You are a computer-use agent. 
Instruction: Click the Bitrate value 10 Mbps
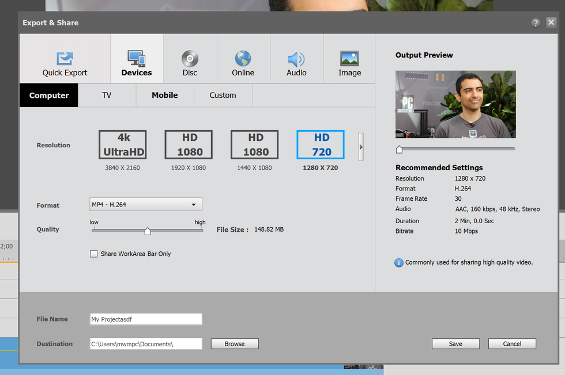(466, 231)
